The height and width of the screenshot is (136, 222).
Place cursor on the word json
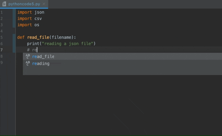click(39, 12)
